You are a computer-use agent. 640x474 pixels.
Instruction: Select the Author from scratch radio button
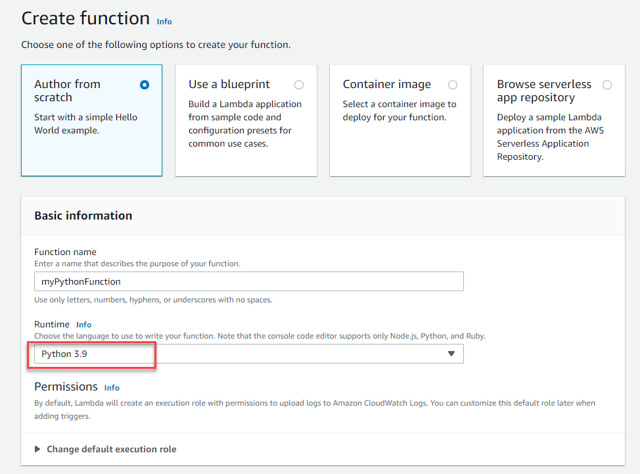(145, 85)
